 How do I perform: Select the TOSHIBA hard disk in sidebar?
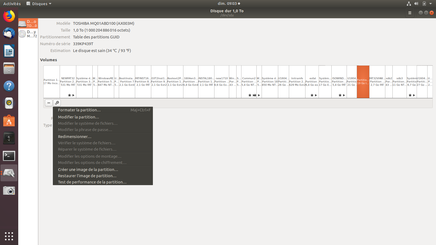pyautogui.click(x=28, y=23)
